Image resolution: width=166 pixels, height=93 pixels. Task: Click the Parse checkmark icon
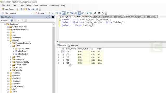[x=53, y=13]
